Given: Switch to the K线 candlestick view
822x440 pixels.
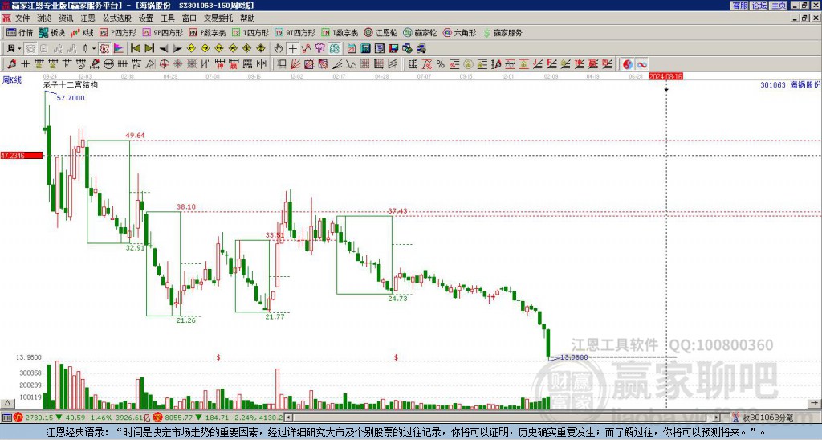Looking at the screenshot, I should point(82,32).
